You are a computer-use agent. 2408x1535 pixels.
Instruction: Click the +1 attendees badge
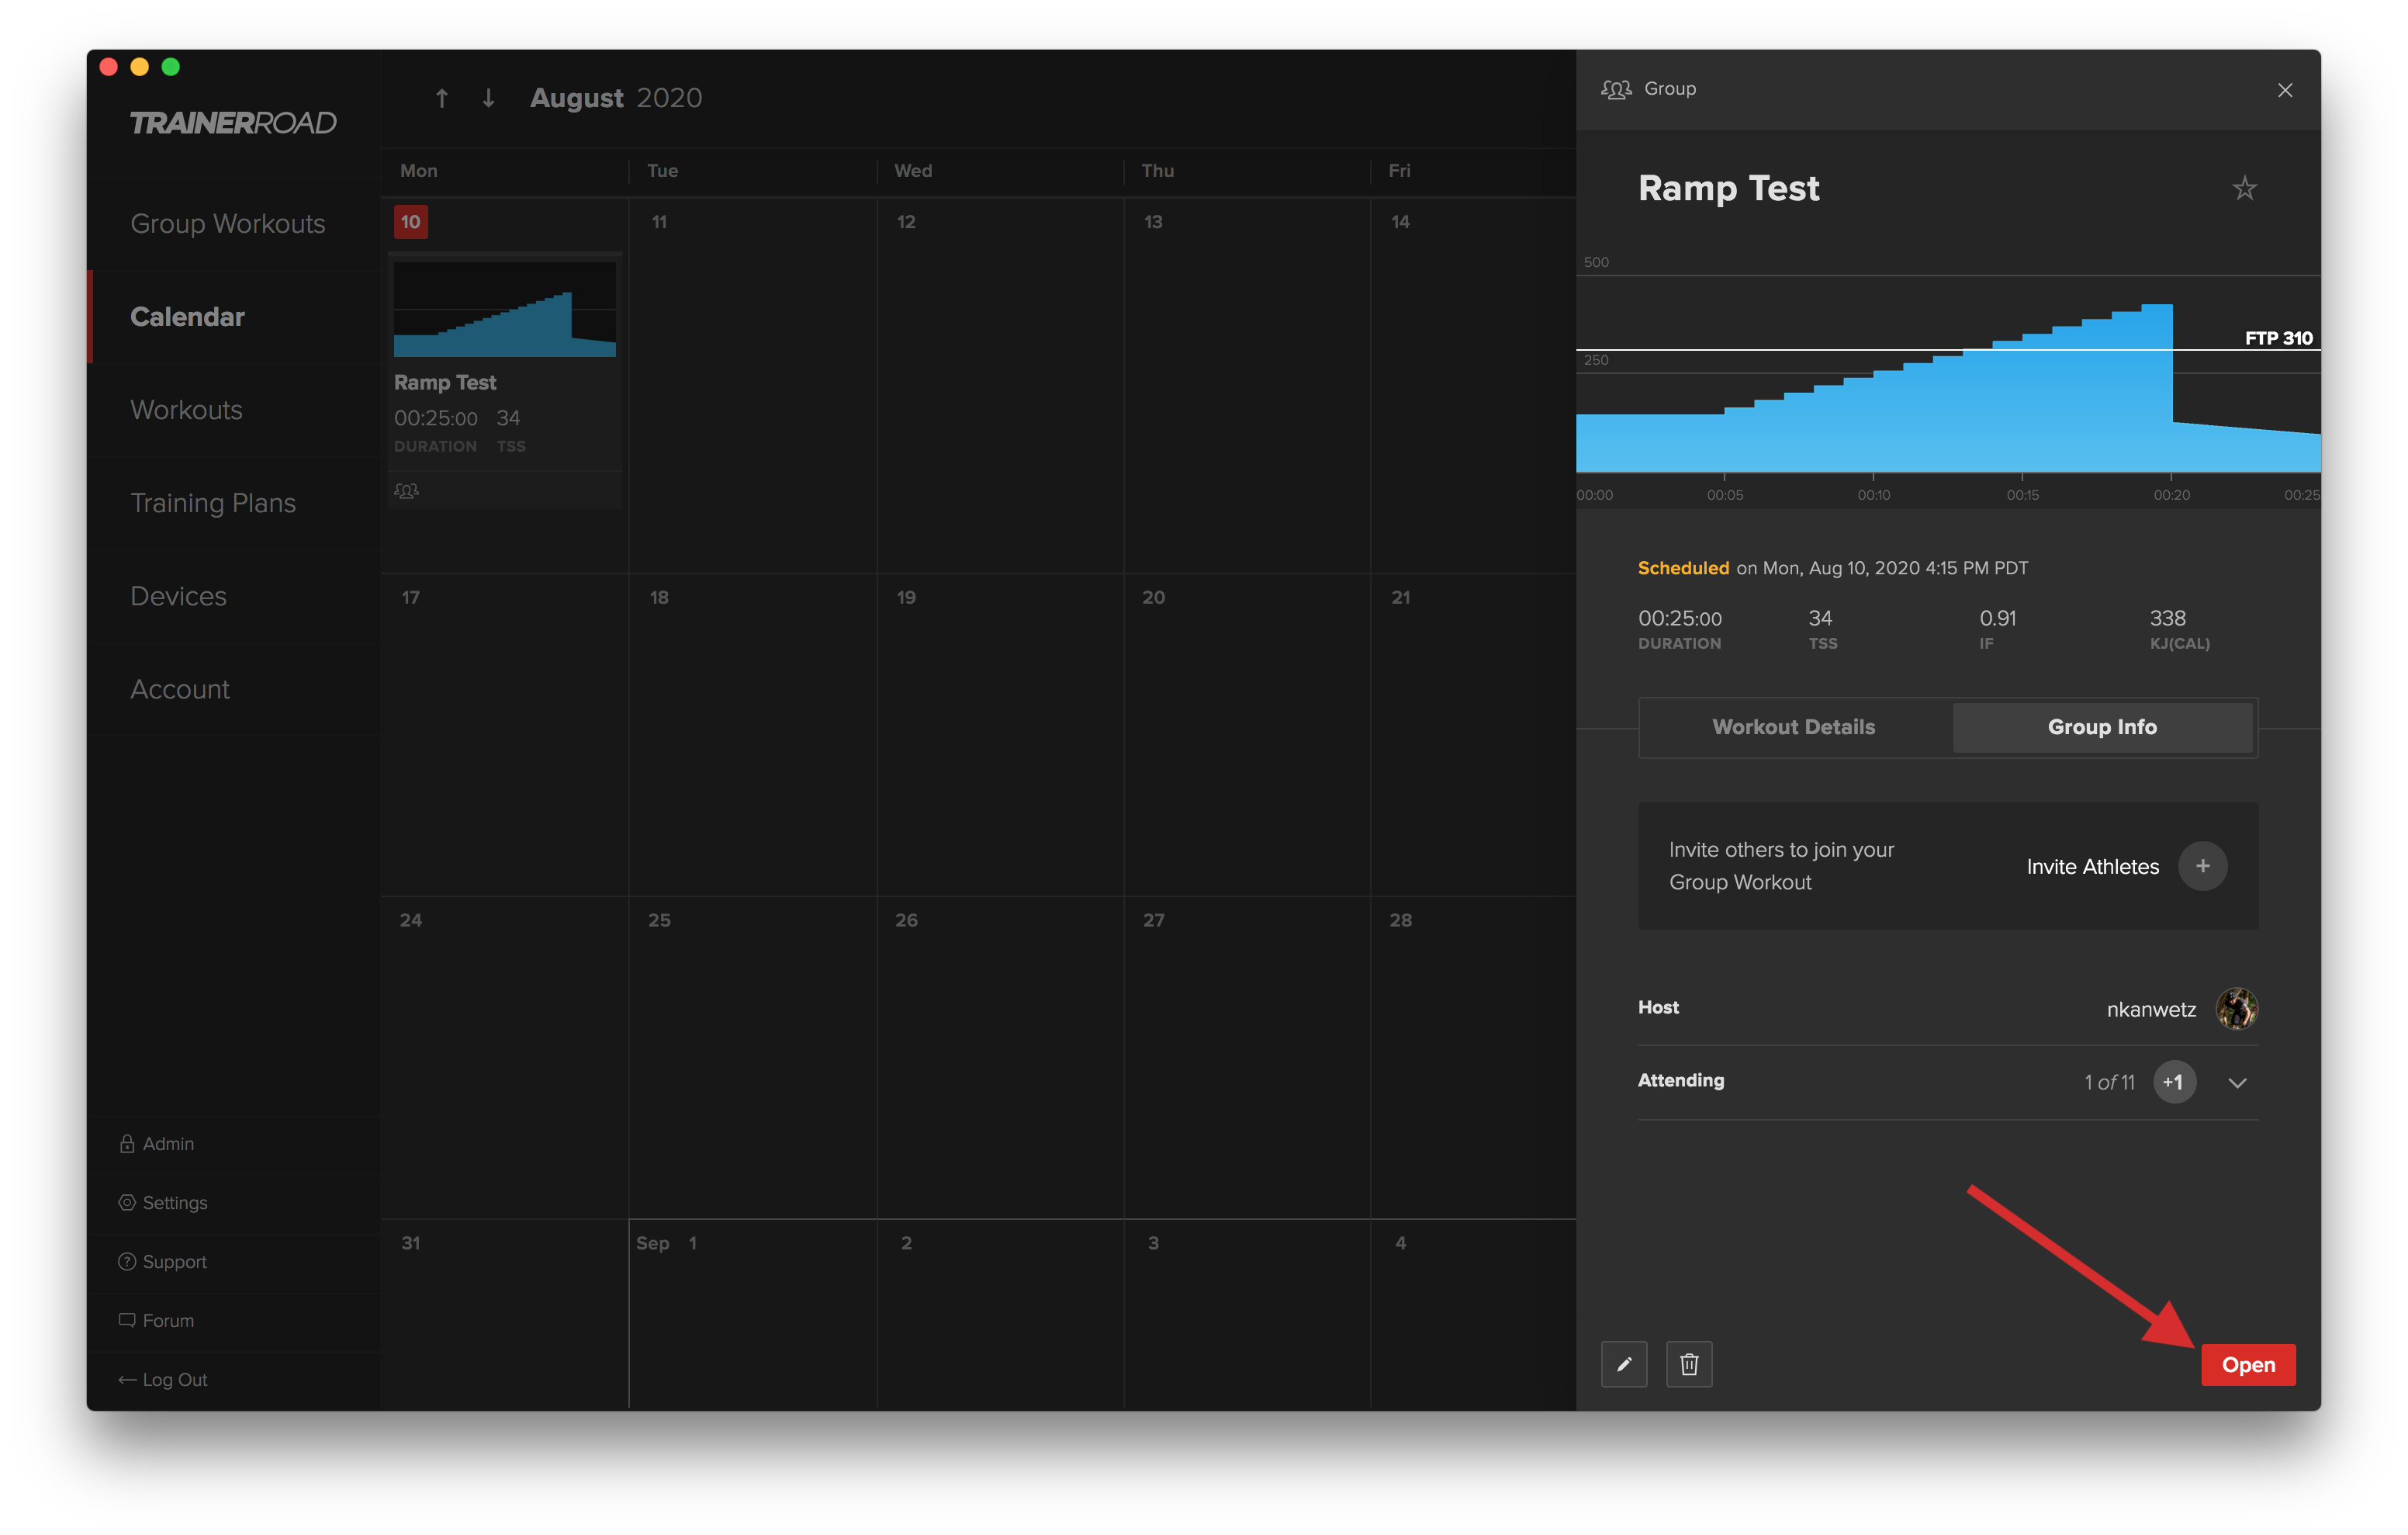pyautogui.click(x=2174, y=1082)
